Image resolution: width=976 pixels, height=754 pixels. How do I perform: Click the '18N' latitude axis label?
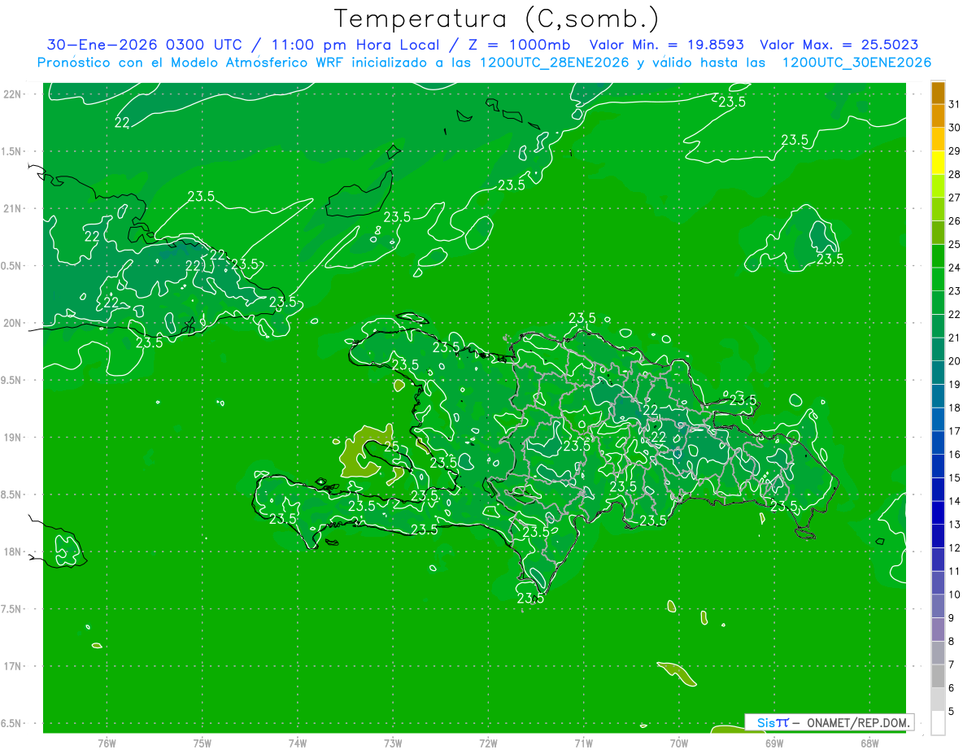coord(11,551)
